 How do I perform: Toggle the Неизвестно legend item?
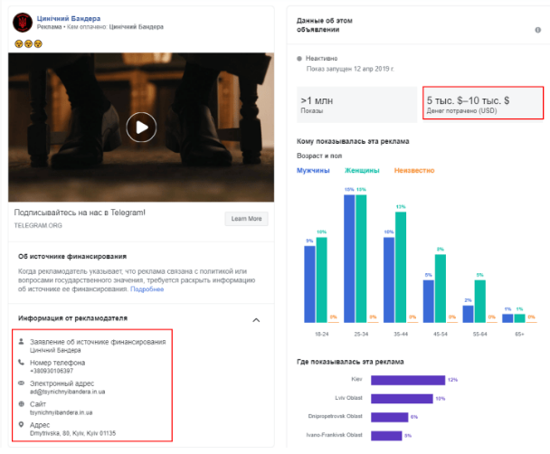(413, 170)
